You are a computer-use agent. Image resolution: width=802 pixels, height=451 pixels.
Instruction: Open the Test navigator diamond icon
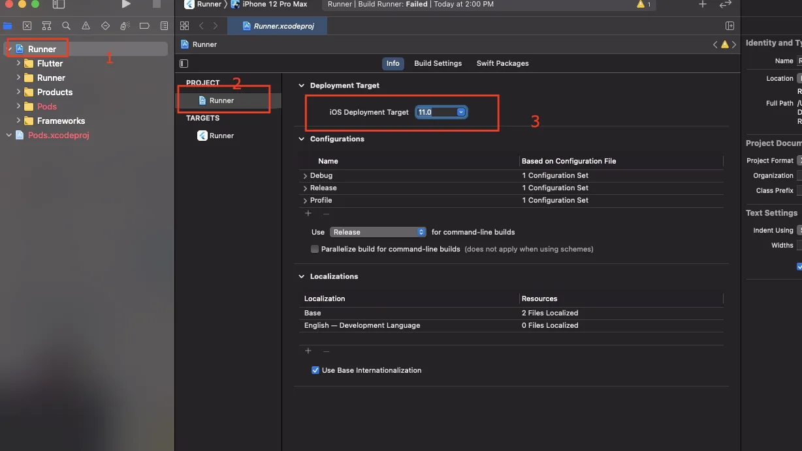[105, 26]
